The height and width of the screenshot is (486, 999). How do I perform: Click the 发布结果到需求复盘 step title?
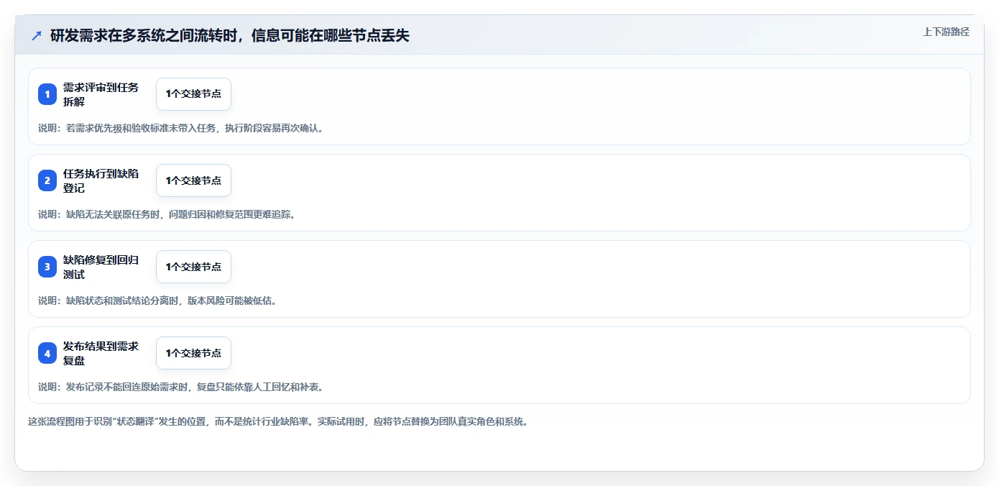click(x=101, y=353)
